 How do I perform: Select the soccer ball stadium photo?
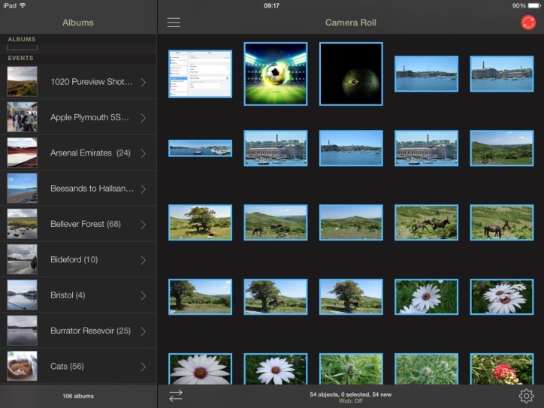coord(275,74)
